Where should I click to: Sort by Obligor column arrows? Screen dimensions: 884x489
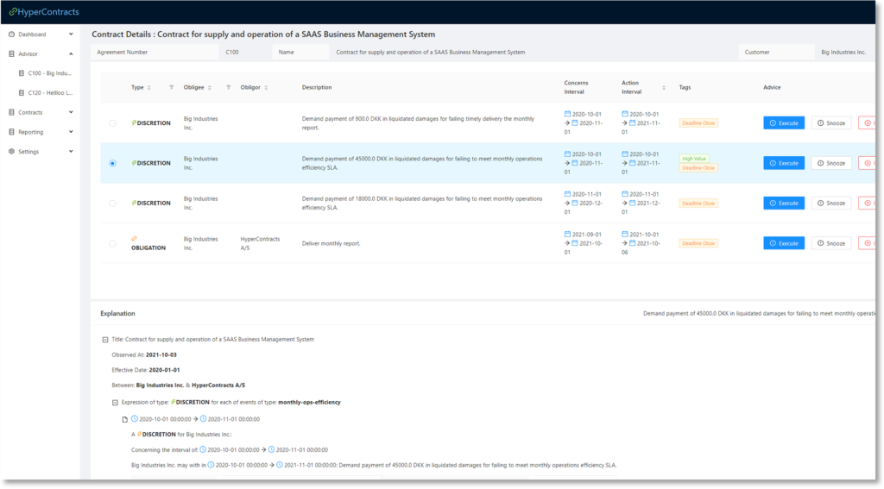coord(266,87)
